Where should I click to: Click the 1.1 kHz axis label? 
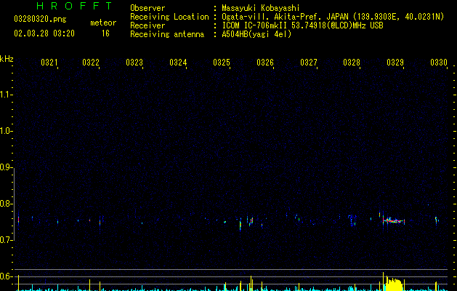(x=6, y=95)
